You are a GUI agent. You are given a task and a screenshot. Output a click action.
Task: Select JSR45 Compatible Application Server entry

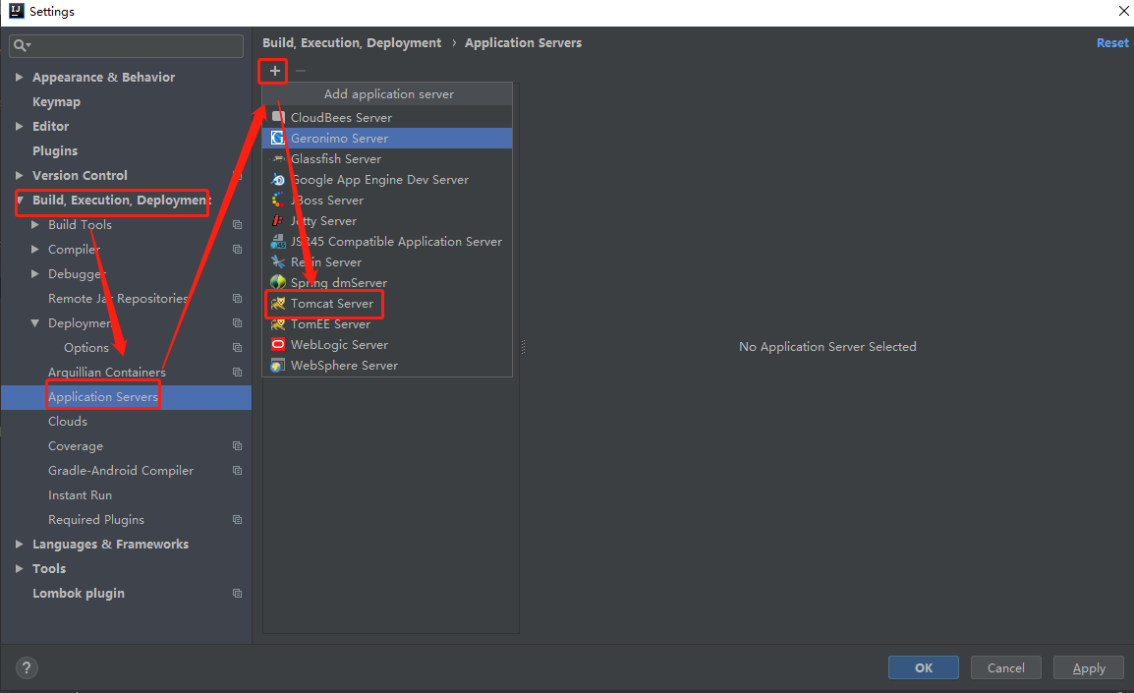(x=387, y=242)
